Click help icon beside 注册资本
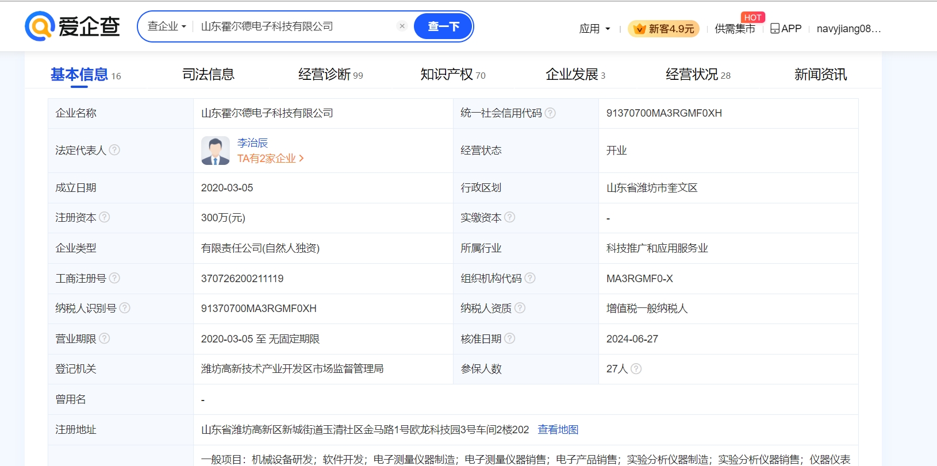 (105, 217)
